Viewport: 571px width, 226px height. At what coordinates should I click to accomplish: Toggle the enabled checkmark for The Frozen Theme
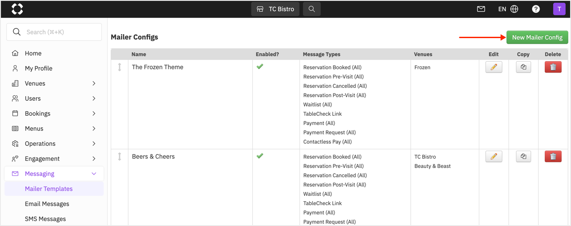(x=260, y=66)
